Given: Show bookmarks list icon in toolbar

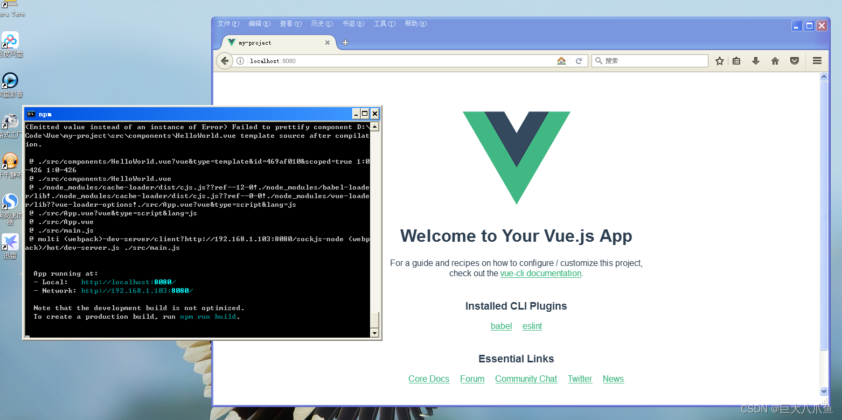Looking at the screenshot, I should click(736, 61).
